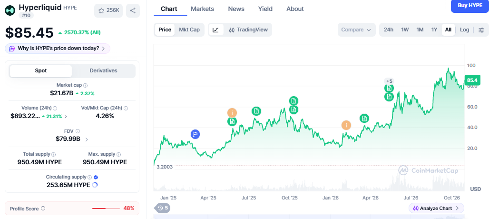The image size is (489, 219).
Task: Click the orange info marker near Jan '26
Action: point(346,125)
